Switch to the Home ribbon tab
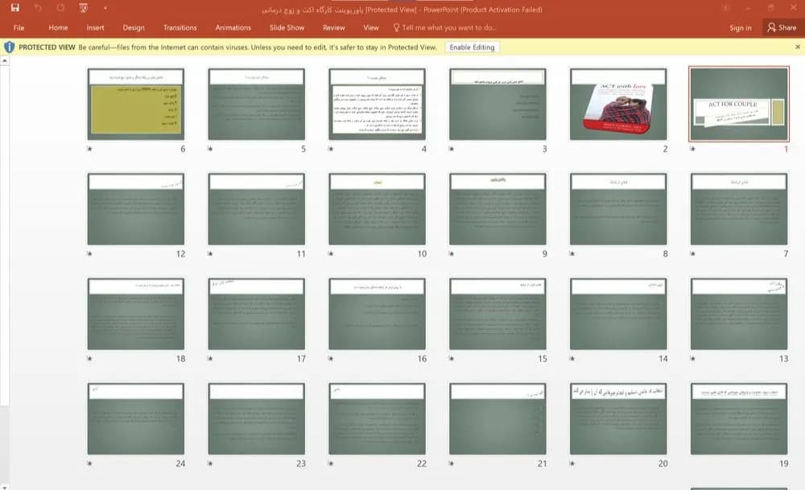 (x=58, y=27)
